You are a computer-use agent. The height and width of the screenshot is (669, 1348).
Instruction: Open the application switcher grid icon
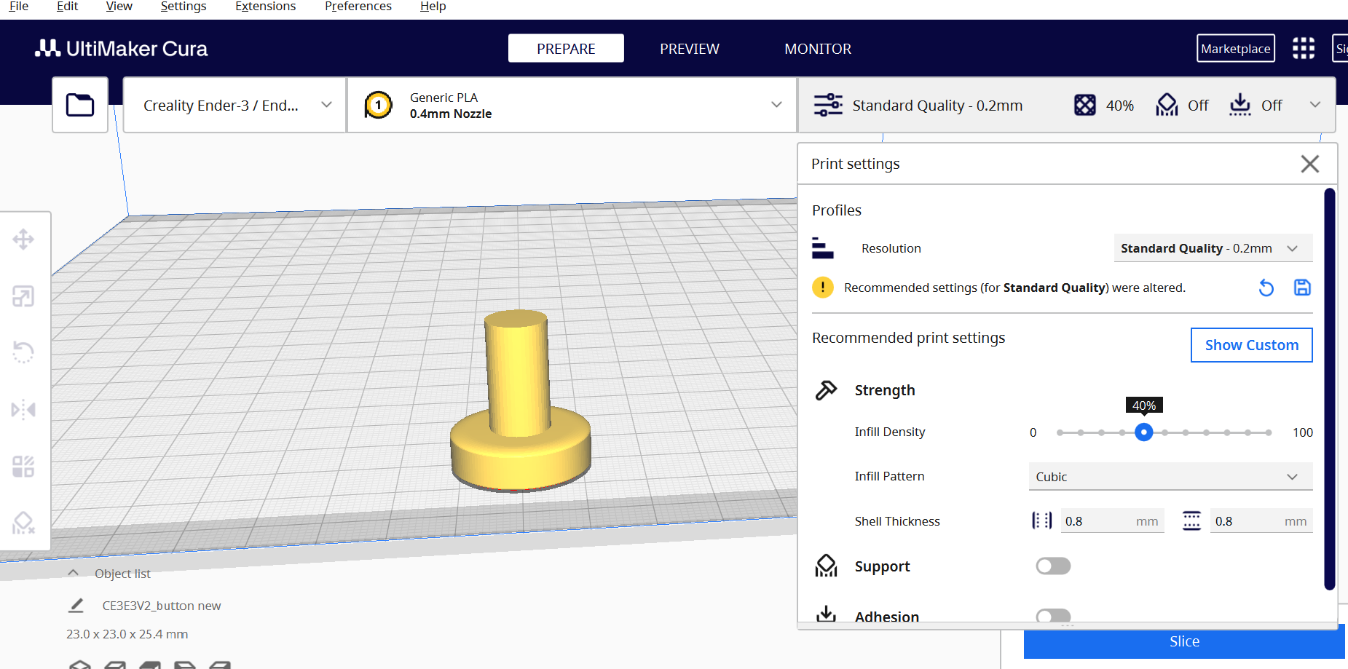pos(1304,49)
